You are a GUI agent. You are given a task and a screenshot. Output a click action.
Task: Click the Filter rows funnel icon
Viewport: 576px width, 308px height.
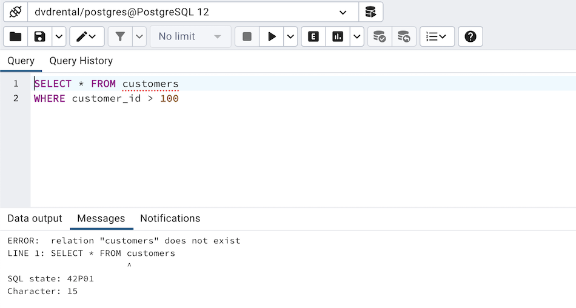click(120, 36)
